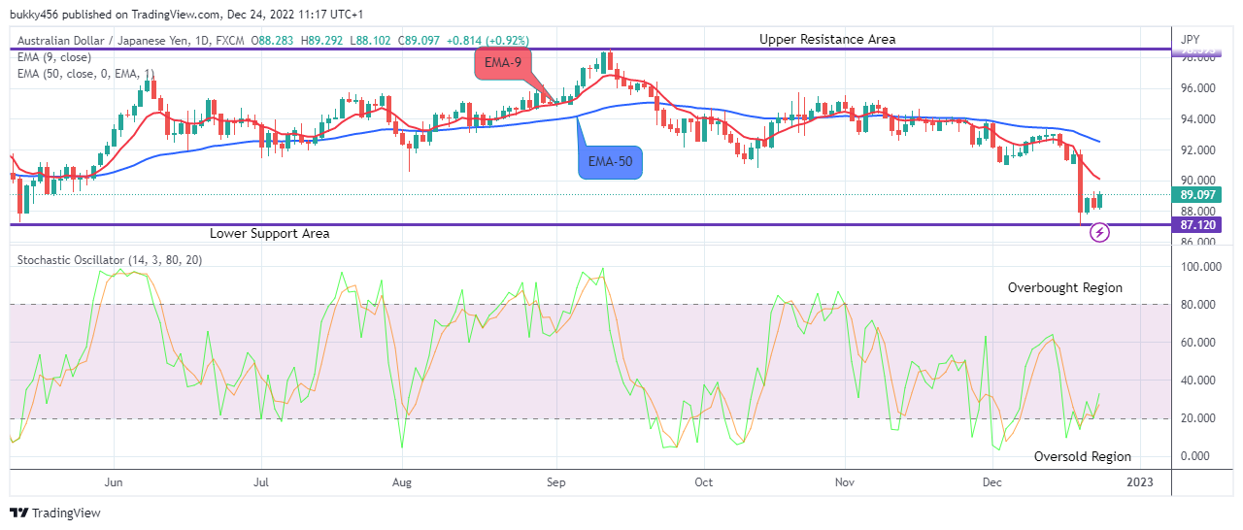The image size is (1243, 530).
Task: Click the 100.000 oscillator axis value
Action: click(x=1200, y=267)
